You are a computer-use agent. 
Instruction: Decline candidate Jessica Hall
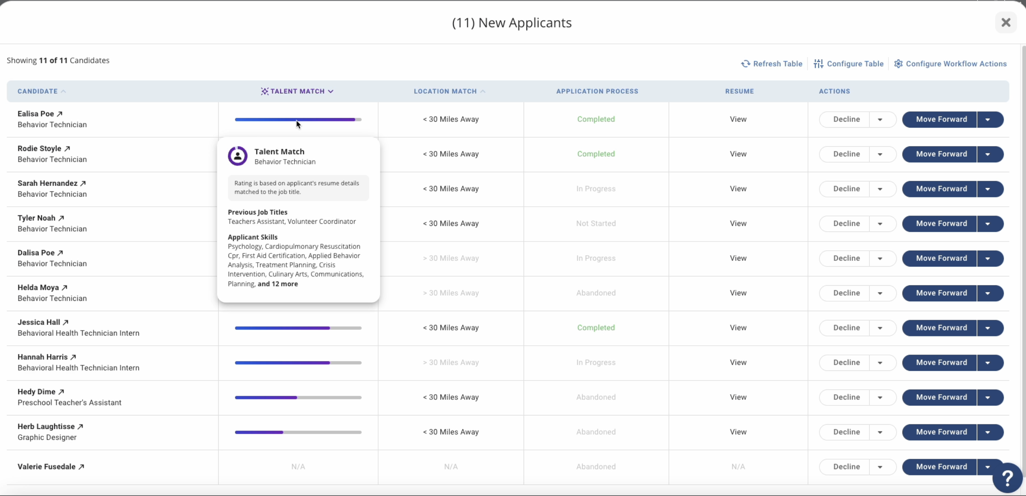(x=845, y=328)
